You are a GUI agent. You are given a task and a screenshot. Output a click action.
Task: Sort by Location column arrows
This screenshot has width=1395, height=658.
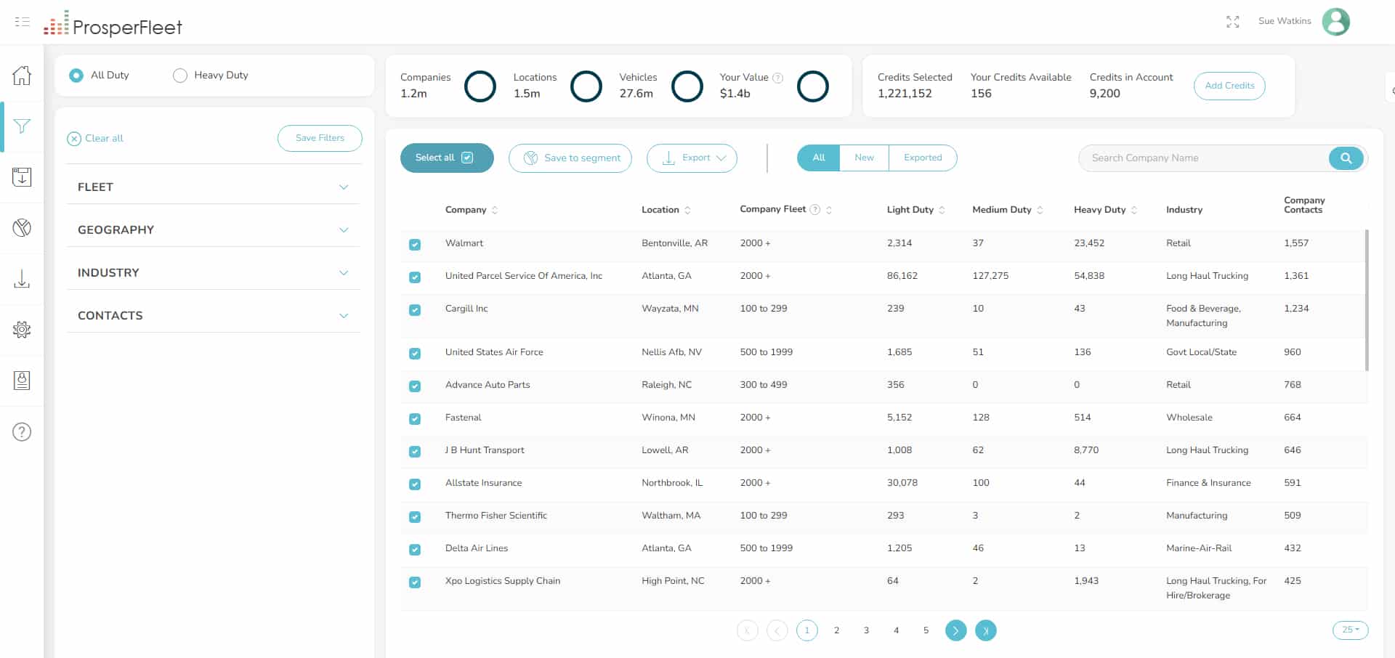coord(687,210)
